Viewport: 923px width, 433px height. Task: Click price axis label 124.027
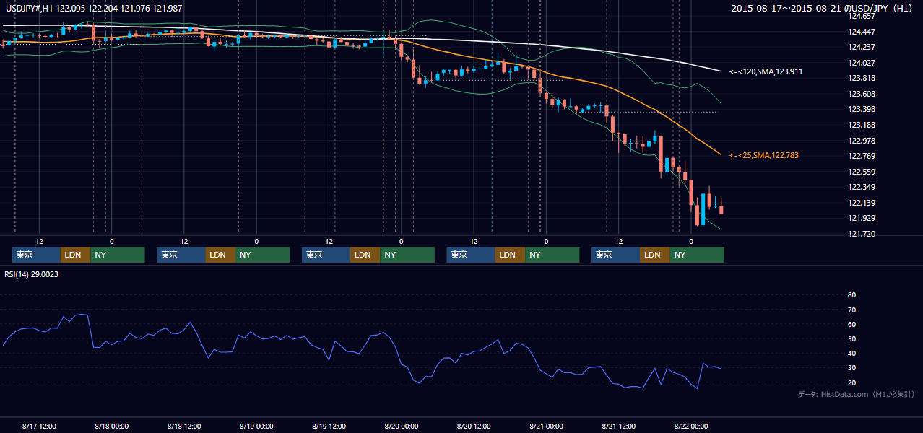(x=861, y=63)
